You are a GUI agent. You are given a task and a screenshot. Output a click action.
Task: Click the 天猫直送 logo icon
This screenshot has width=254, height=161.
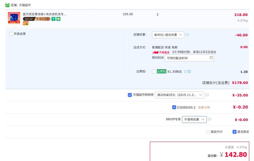161,52
